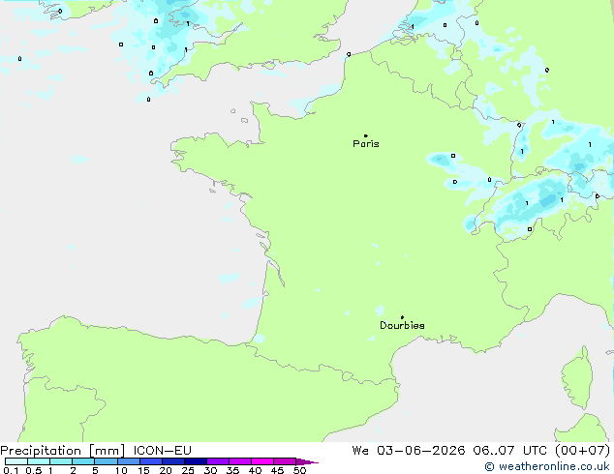Pick the 1–2 mm legend swatch

pos(61,461)
